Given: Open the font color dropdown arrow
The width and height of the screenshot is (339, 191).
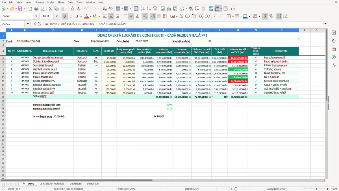Looking at the screenshot, I should coord(91,16).
